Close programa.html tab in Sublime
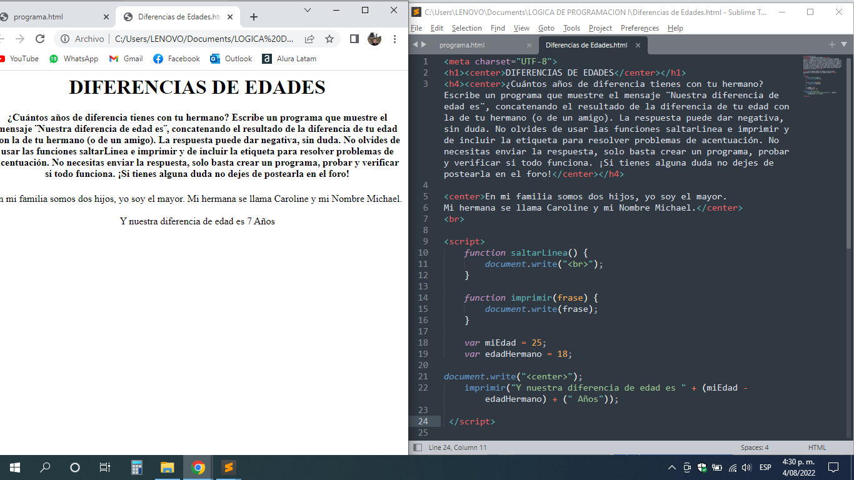 (x=529, y=45)
